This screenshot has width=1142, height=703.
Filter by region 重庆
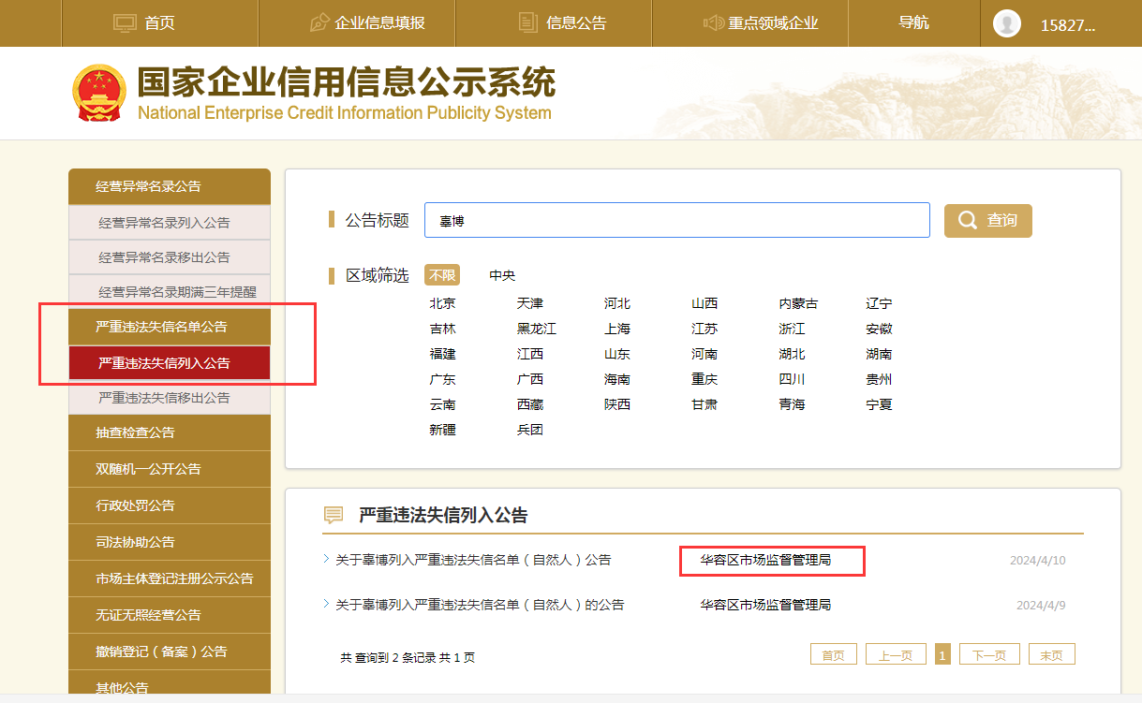704,379
